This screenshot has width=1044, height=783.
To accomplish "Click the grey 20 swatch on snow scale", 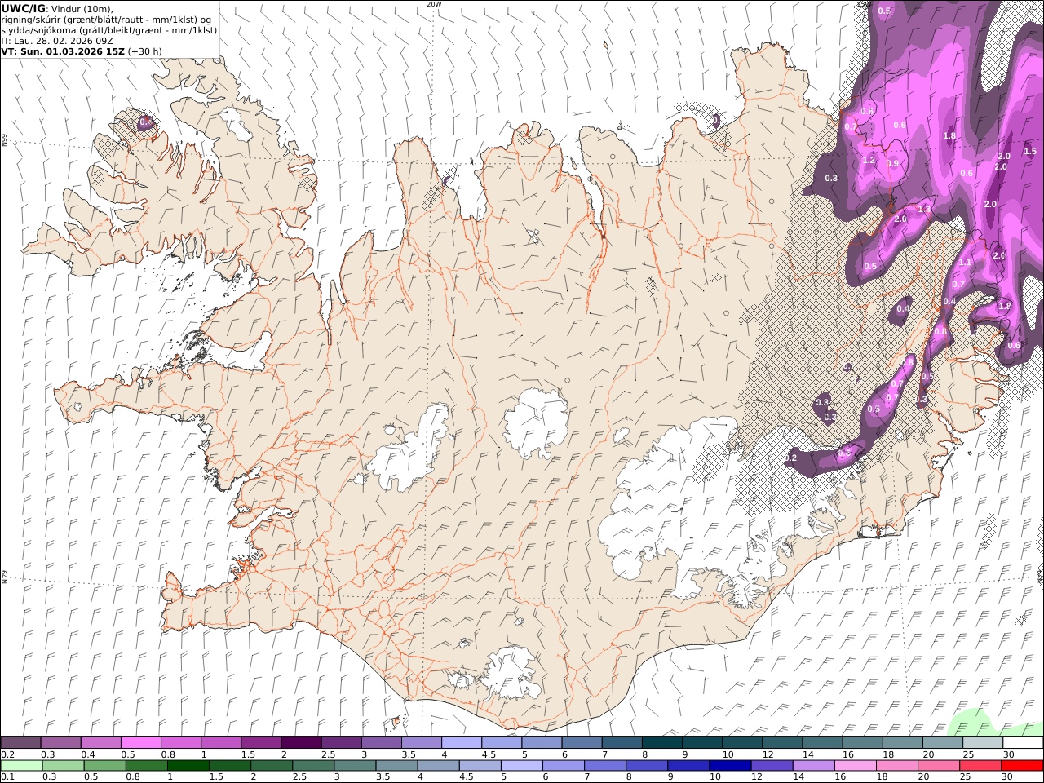I will coord(943,742).
